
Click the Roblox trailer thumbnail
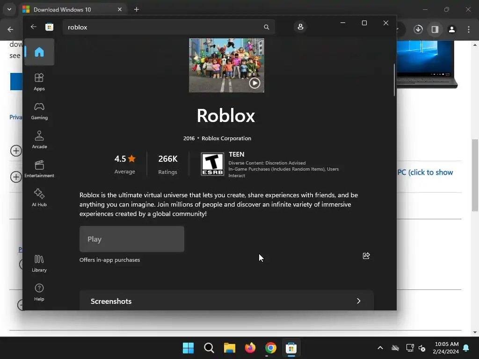tap(226, 65)
